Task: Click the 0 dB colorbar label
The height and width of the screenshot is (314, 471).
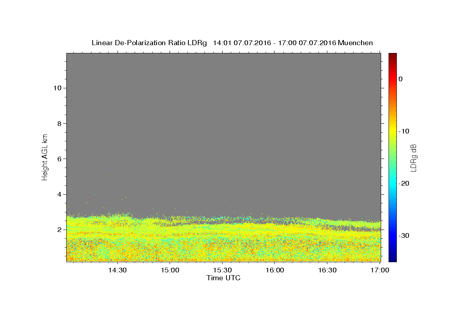Action: (x=401, y=79)
